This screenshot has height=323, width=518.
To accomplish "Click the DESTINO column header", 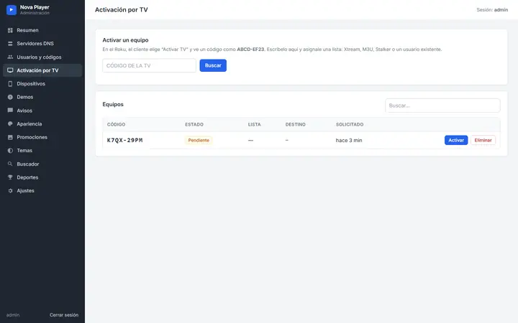I will point(296,124).
